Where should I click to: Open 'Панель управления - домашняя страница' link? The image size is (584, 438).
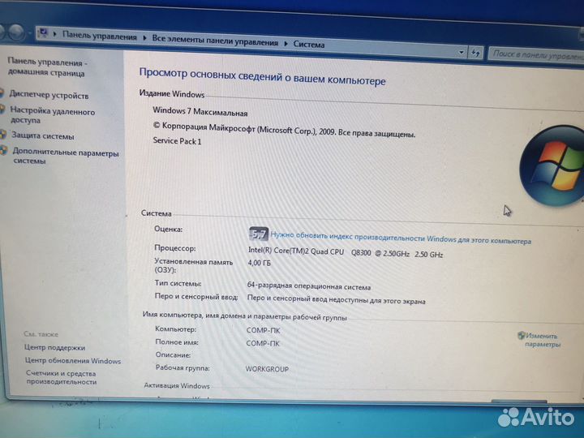pos(46,67)
